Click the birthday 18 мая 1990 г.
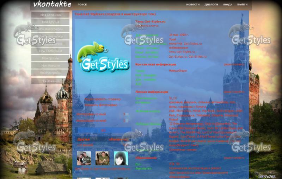 click(x=179, y=35)
